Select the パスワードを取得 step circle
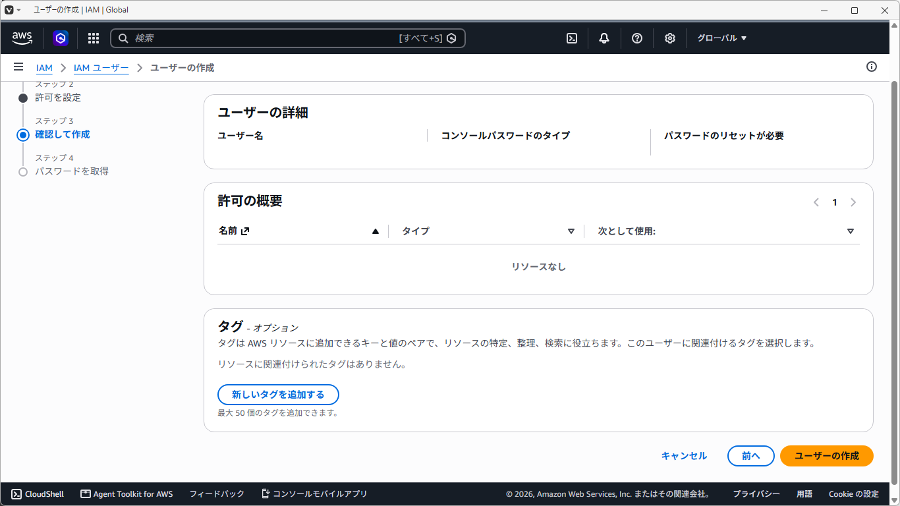 pos(23,172)
